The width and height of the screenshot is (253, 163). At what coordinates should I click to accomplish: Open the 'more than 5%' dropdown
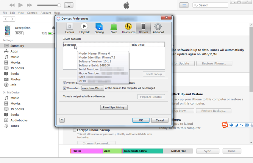(x=93, y=88)
